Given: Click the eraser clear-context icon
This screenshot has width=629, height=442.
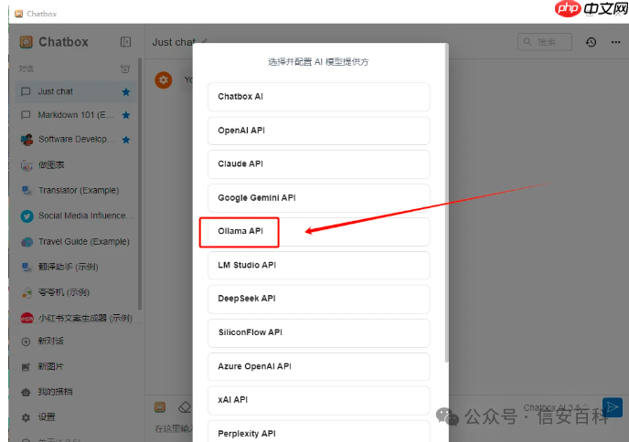Looking at the screenshot, I should tap(184, 407).
